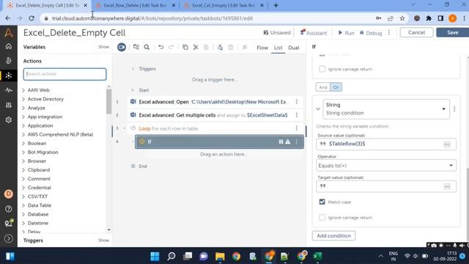Insert variable into Target value field

click(447, 186)
